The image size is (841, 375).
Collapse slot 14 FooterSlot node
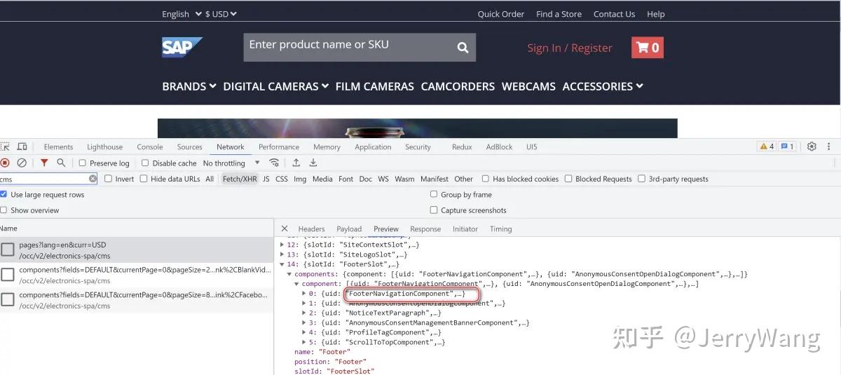[x=282, y=264]
